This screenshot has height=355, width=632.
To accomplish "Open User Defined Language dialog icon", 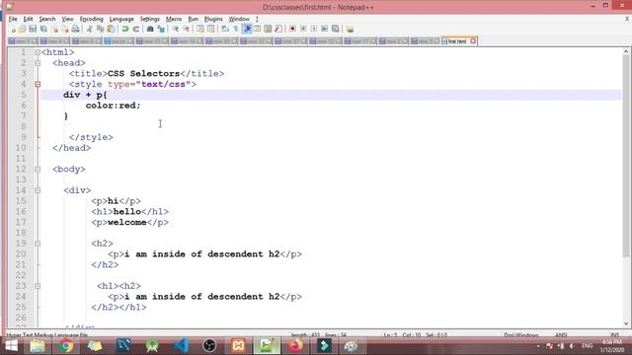I will pos(257,29).
